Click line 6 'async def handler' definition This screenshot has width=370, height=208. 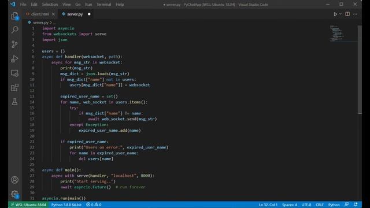pos(82,57)
